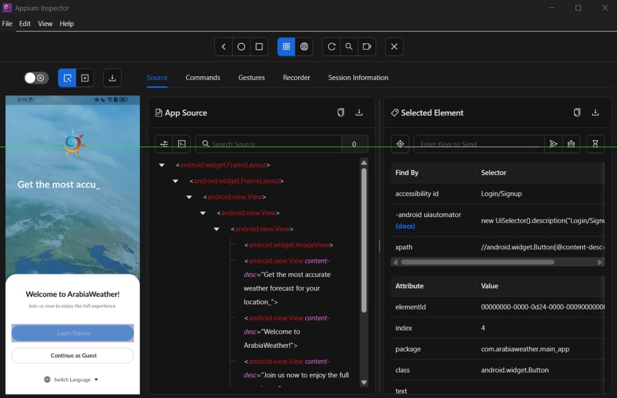Select 'Get the most accurate weather' node
617x398 pixels.
click(287, 281)
